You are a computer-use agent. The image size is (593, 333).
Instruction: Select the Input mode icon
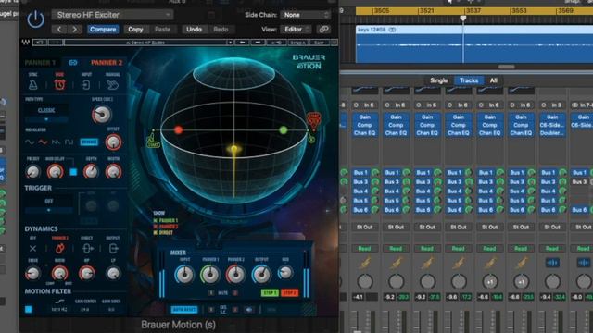(86, 84)
